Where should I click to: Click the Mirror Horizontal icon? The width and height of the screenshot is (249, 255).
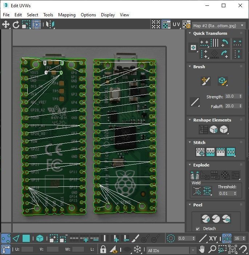coord(50,25)
